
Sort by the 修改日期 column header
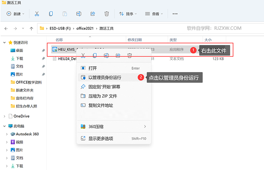click(135, 40)
